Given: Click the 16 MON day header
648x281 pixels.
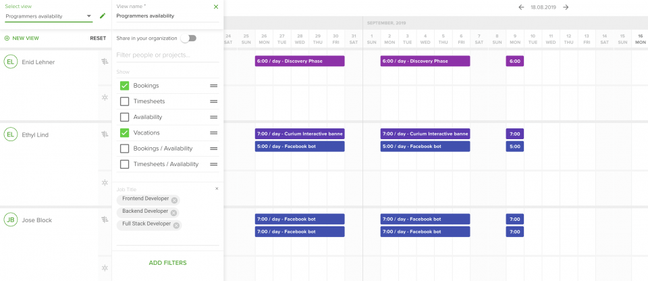Looking at the screenshot, I should (640, 39).
